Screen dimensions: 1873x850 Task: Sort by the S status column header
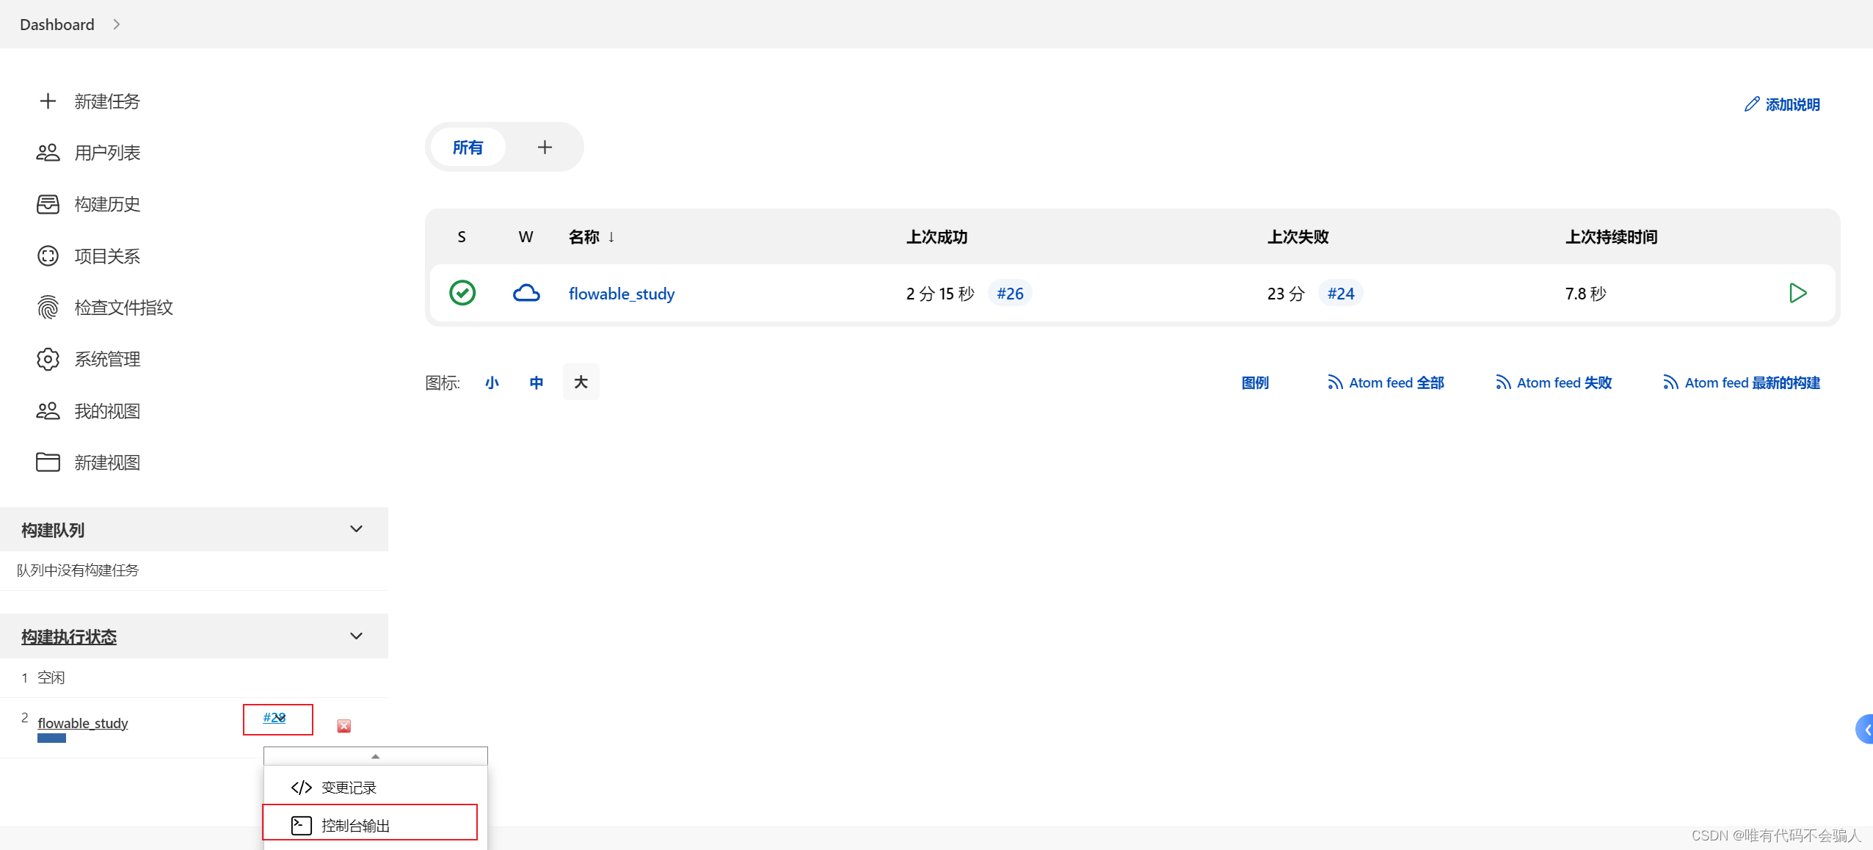pyautogui.click(x=462, y=237)
